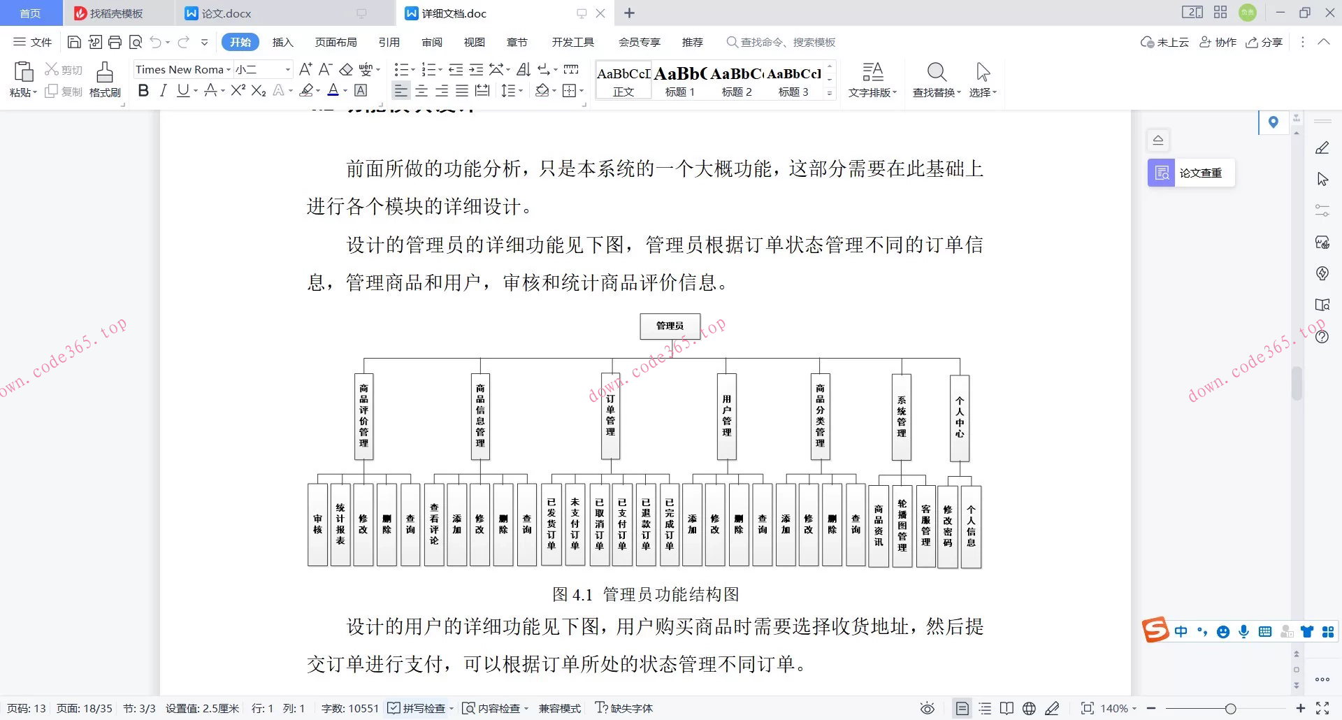Click the Save icon in quick access toolbar
The image size is (1342, 720).
click(x=74, y=42)
